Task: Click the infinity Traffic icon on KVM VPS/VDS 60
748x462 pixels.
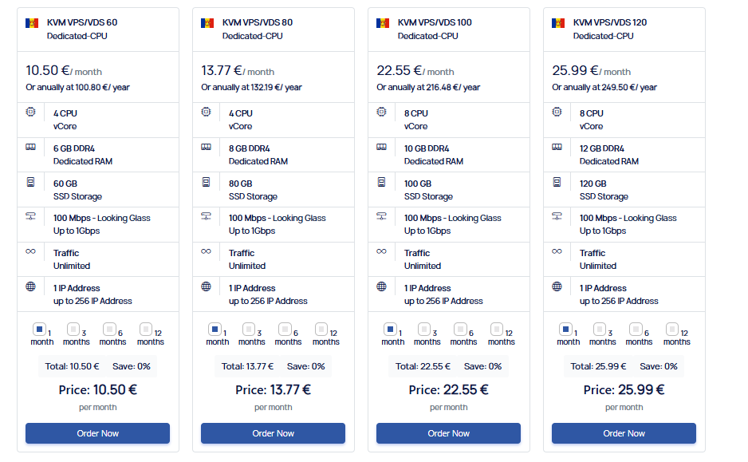Action: [31, 253]
